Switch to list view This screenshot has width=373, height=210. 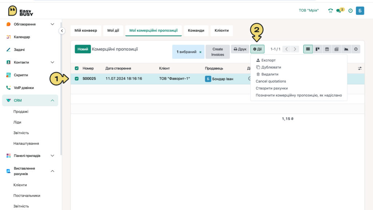point(308,49)
